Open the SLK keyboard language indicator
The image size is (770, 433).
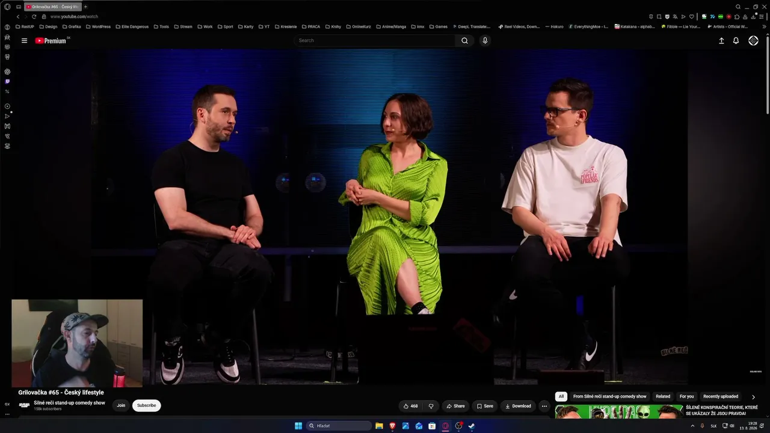(x=713, y=426)
